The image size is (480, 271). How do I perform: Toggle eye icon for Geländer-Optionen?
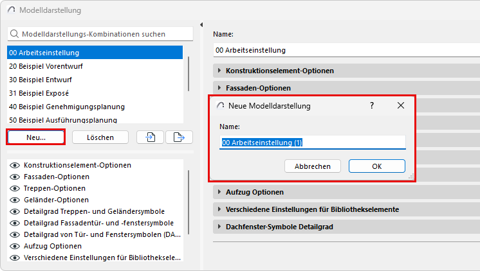click(14, 200)
